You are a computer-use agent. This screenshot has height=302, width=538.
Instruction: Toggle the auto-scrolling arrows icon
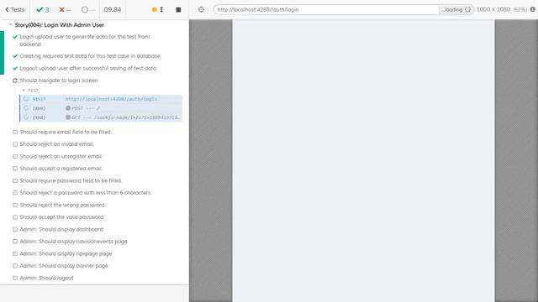coord(161,9)
